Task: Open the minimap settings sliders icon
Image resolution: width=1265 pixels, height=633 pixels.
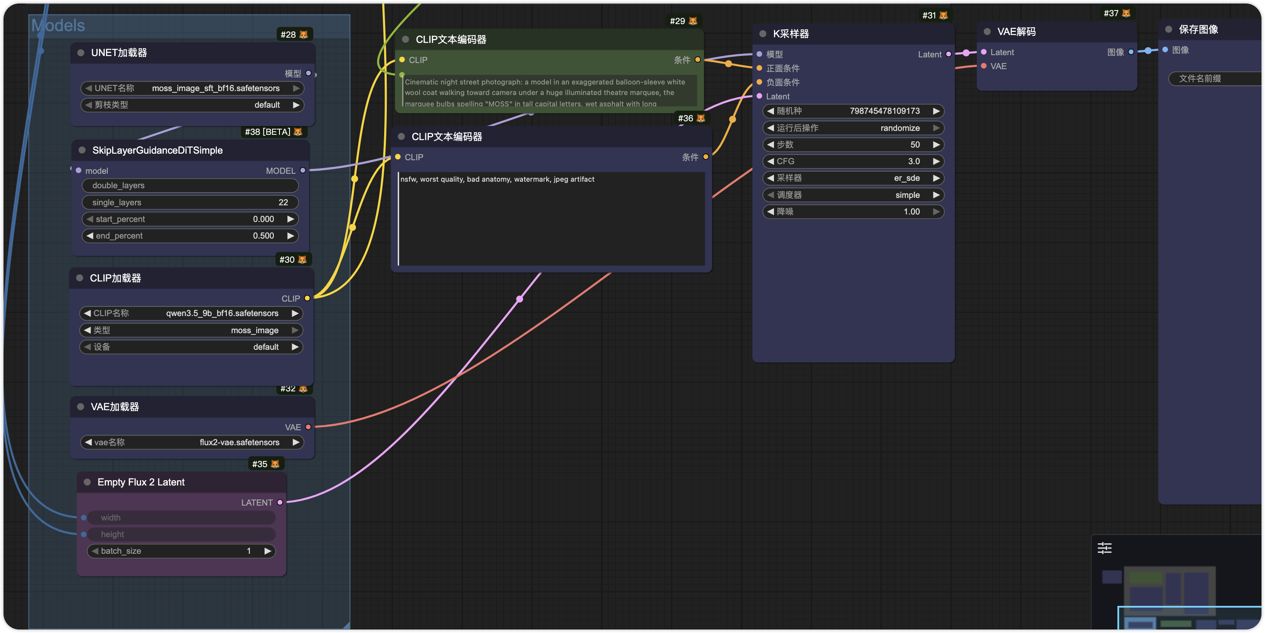Action: 1104,548
